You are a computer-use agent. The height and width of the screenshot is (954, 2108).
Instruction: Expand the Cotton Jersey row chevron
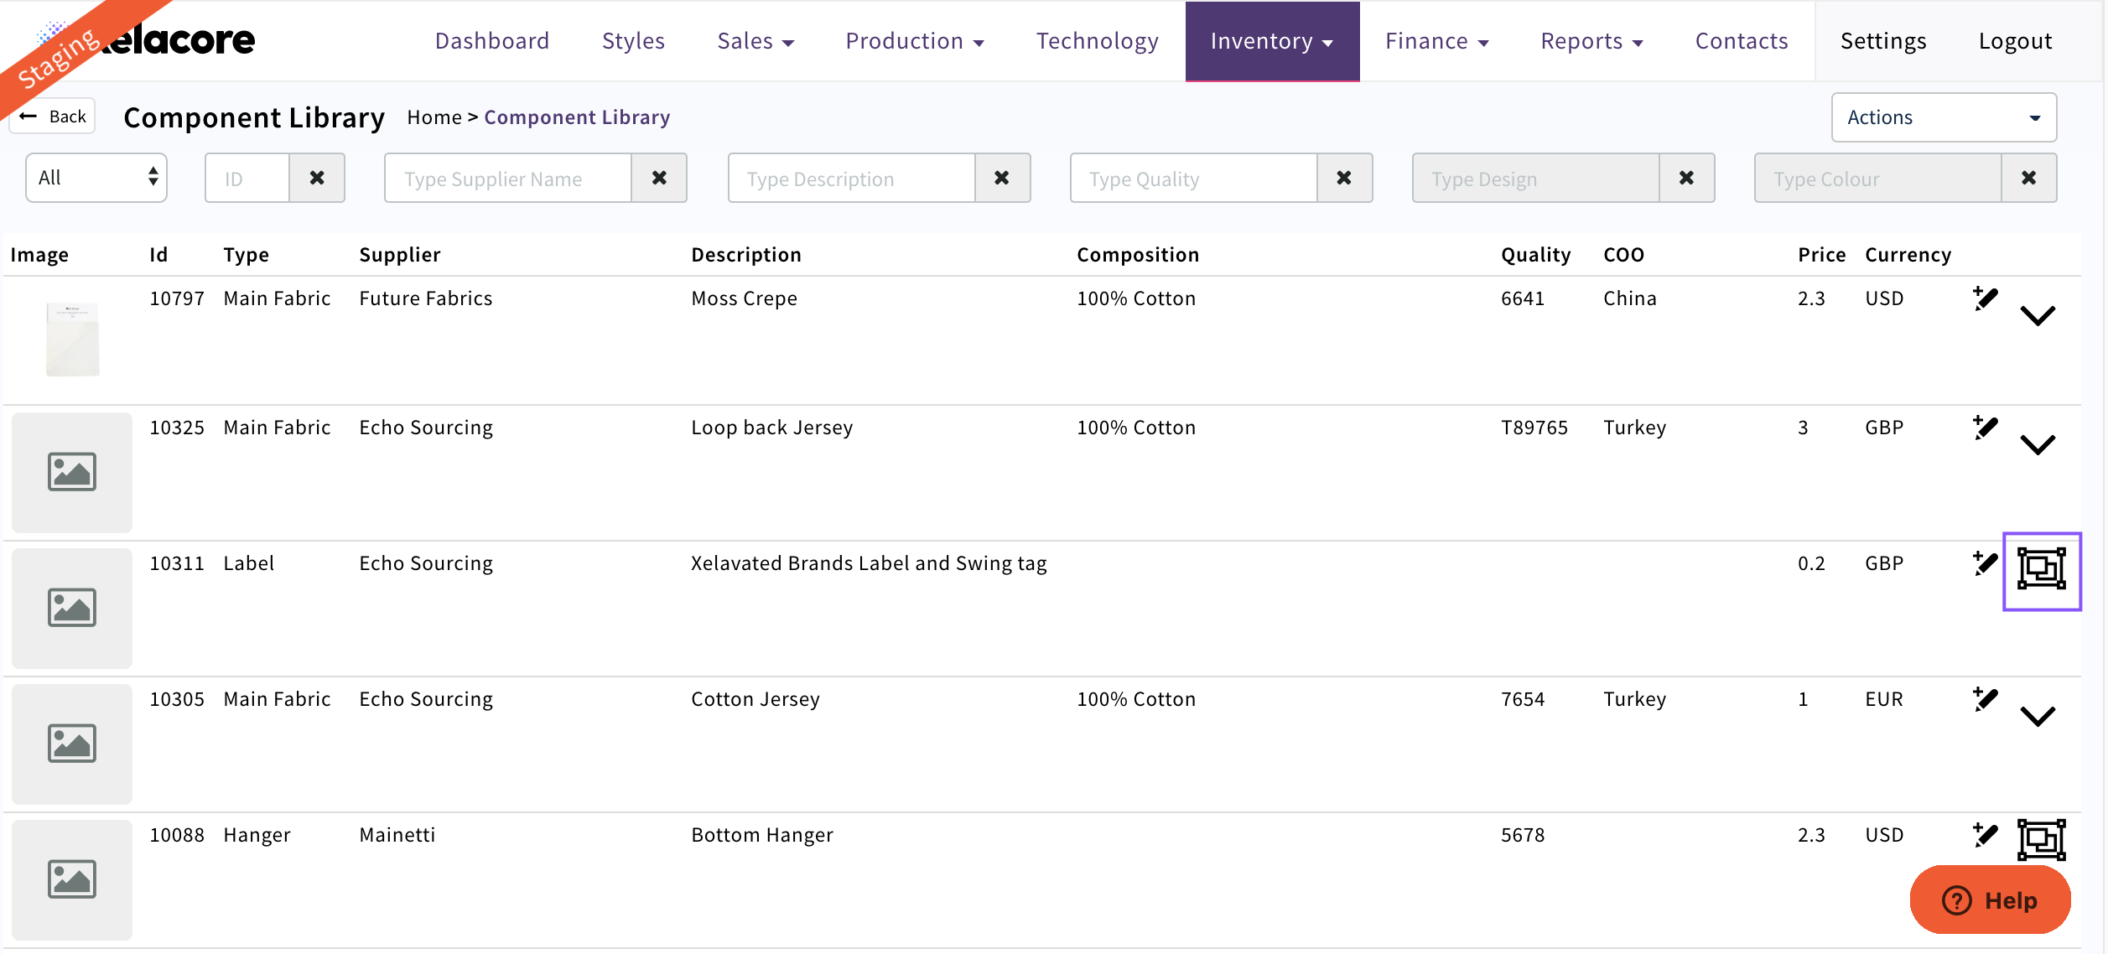click(x=2038, y=717)
